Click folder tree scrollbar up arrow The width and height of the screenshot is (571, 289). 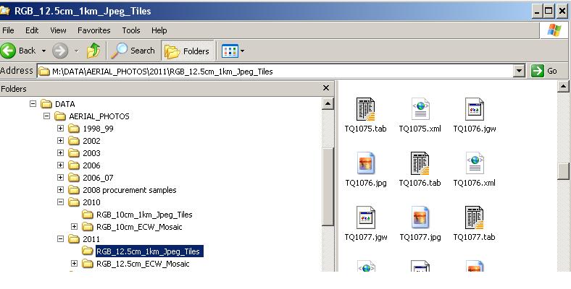[328, 104]
